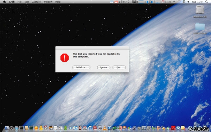The image size is (211, 132).
Task: Select the Macintosh HD desktop icon
Action: 200,11
